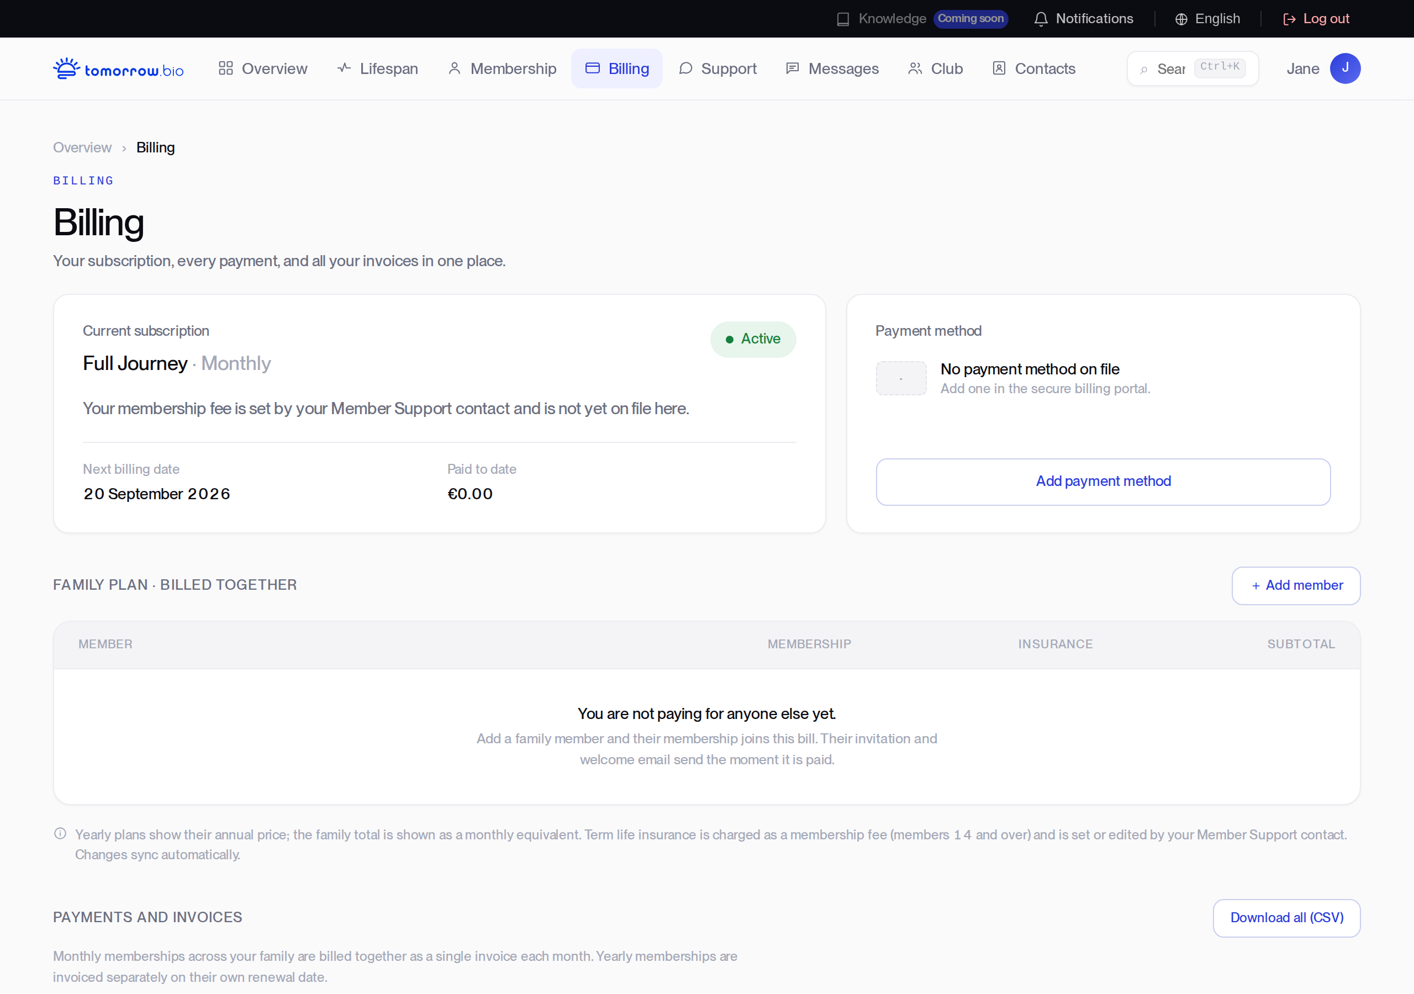Click the Coming soon badge

click(970, 19)
